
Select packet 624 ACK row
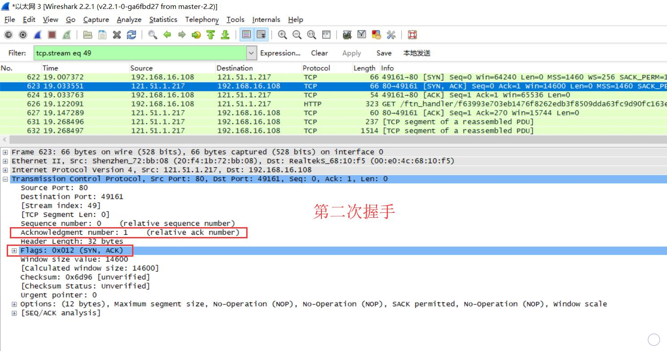point(333,95)
